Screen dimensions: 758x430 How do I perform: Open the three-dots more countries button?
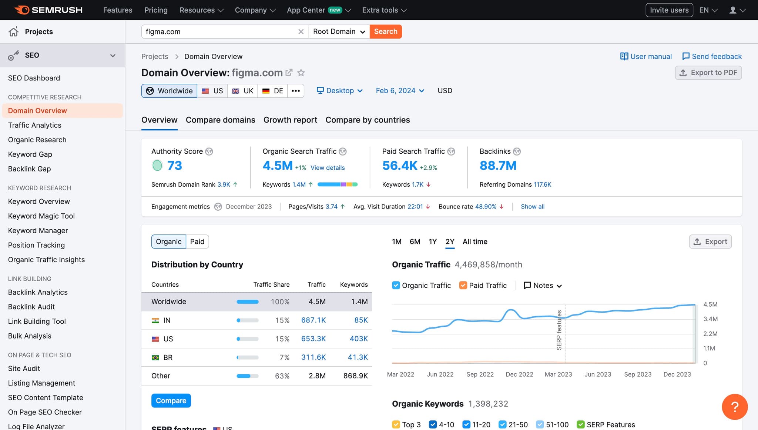click(295, 91)
